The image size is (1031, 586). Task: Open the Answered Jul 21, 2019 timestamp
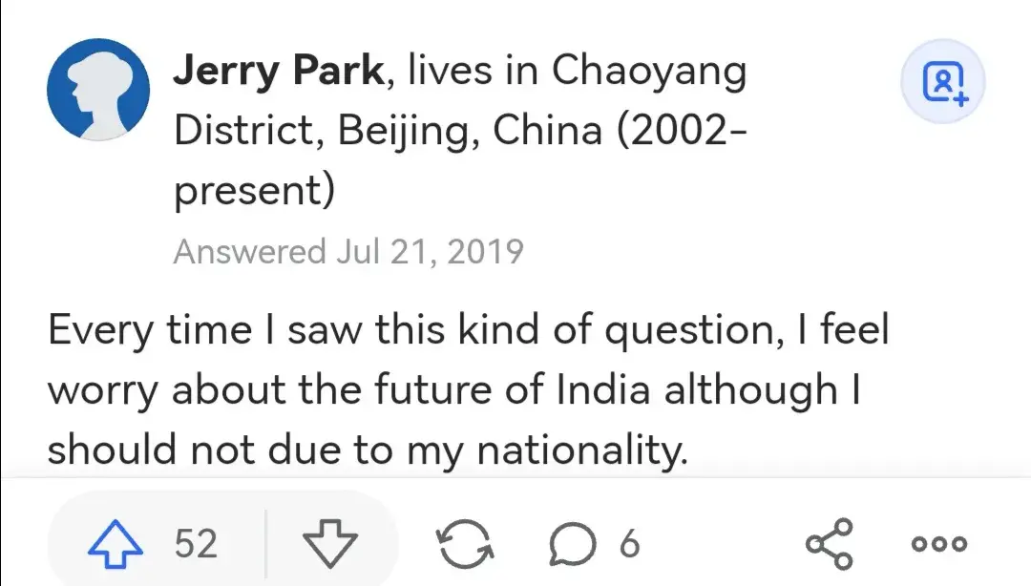(348, 252)
